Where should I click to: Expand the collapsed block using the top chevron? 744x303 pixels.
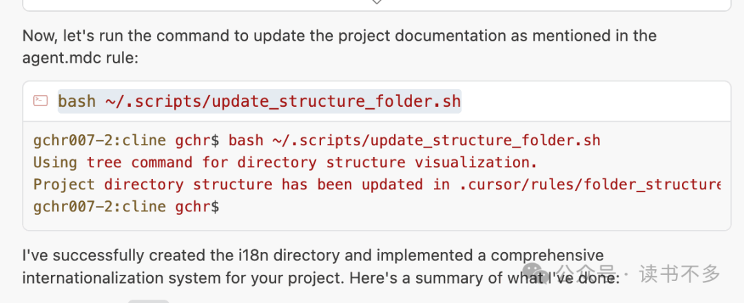click(x=376, y=3)
